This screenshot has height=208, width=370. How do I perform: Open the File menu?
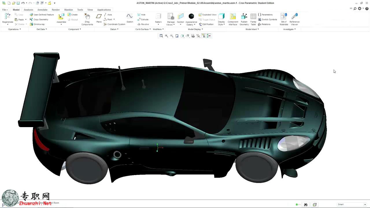point(5,10)
